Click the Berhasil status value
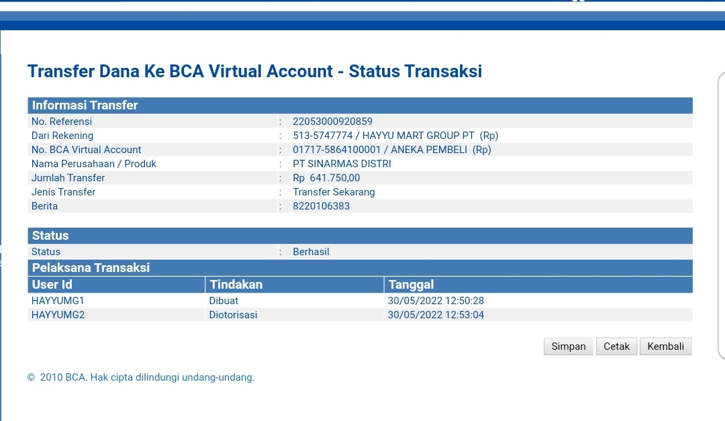The width and height of the screenshot is (725, 421). (311, 252)
